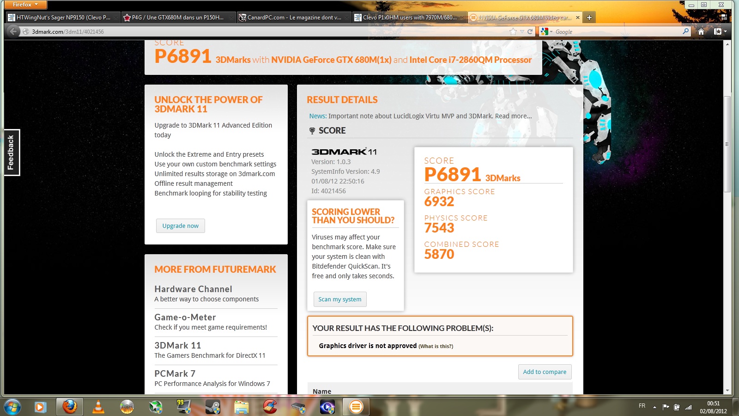Open the Game-o-Meter link
The width and height of the screenshot is (739, 416).
[185, 317]
